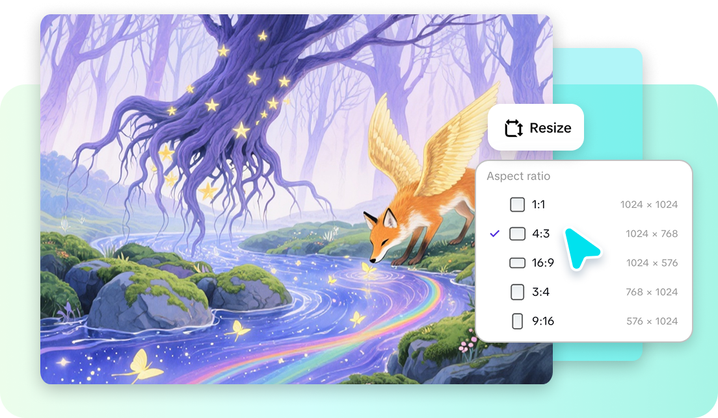Click the 1024 × 1024 dimension text

649,204
